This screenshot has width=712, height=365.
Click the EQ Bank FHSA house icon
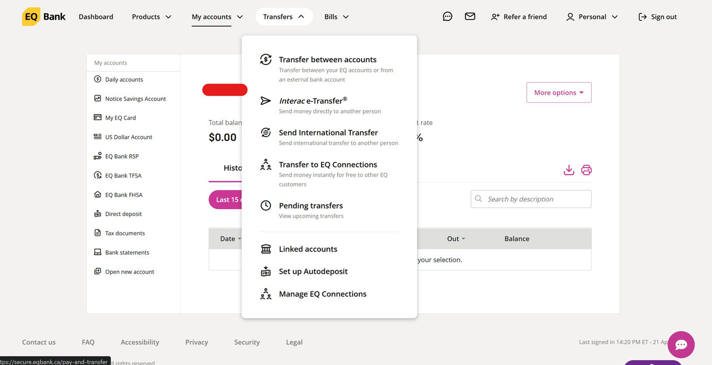[98, 195]
